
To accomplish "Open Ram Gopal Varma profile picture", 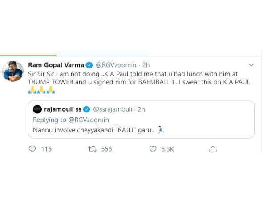I will 13,71.
